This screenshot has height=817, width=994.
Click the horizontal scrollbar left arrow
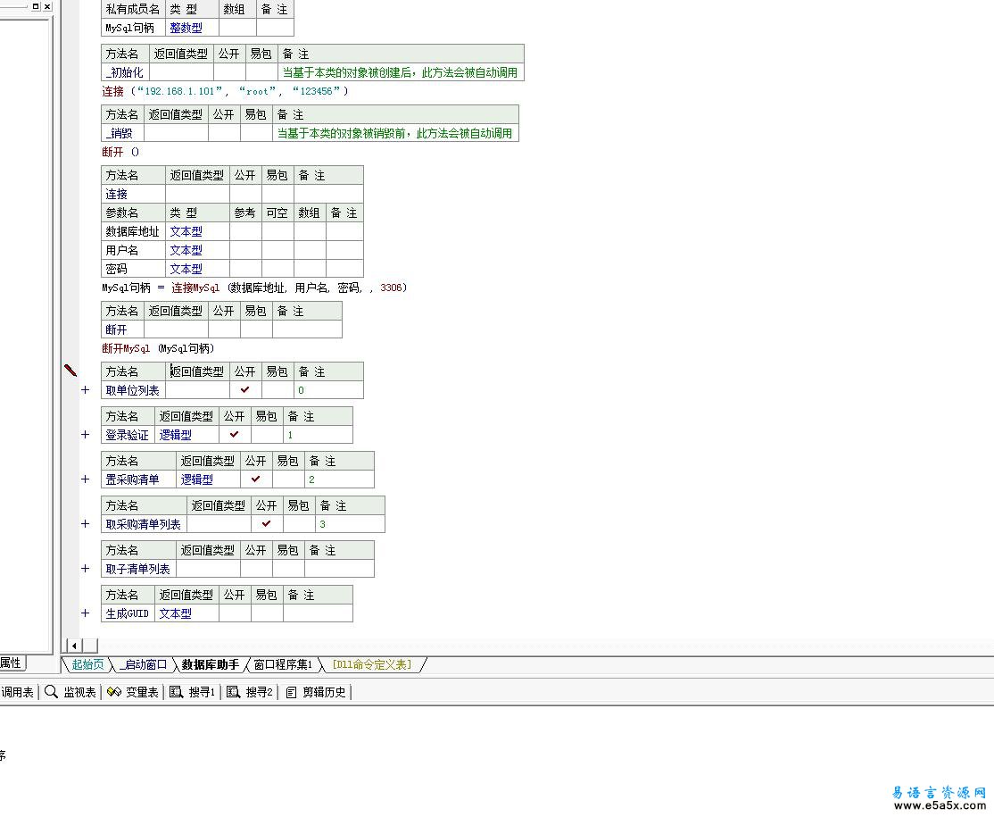click(x=74, y=646)
